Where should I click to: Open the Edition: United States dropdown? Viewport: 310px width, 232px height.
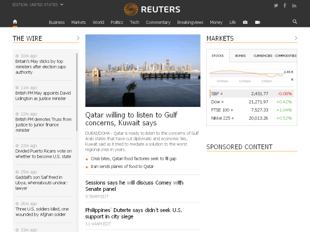38,5
